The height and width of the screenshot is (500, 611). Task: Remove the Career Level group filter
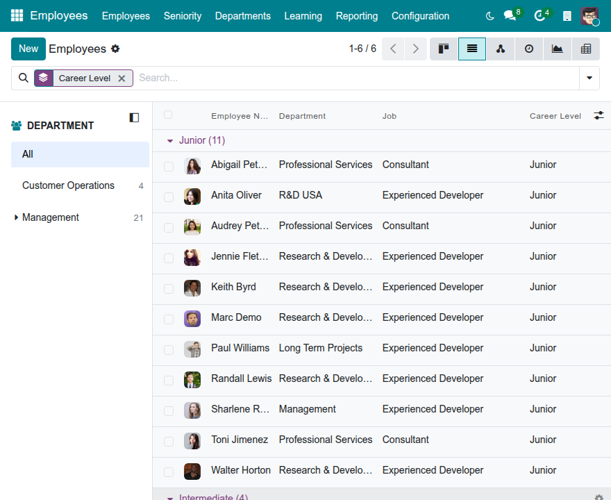pos(122,78)
